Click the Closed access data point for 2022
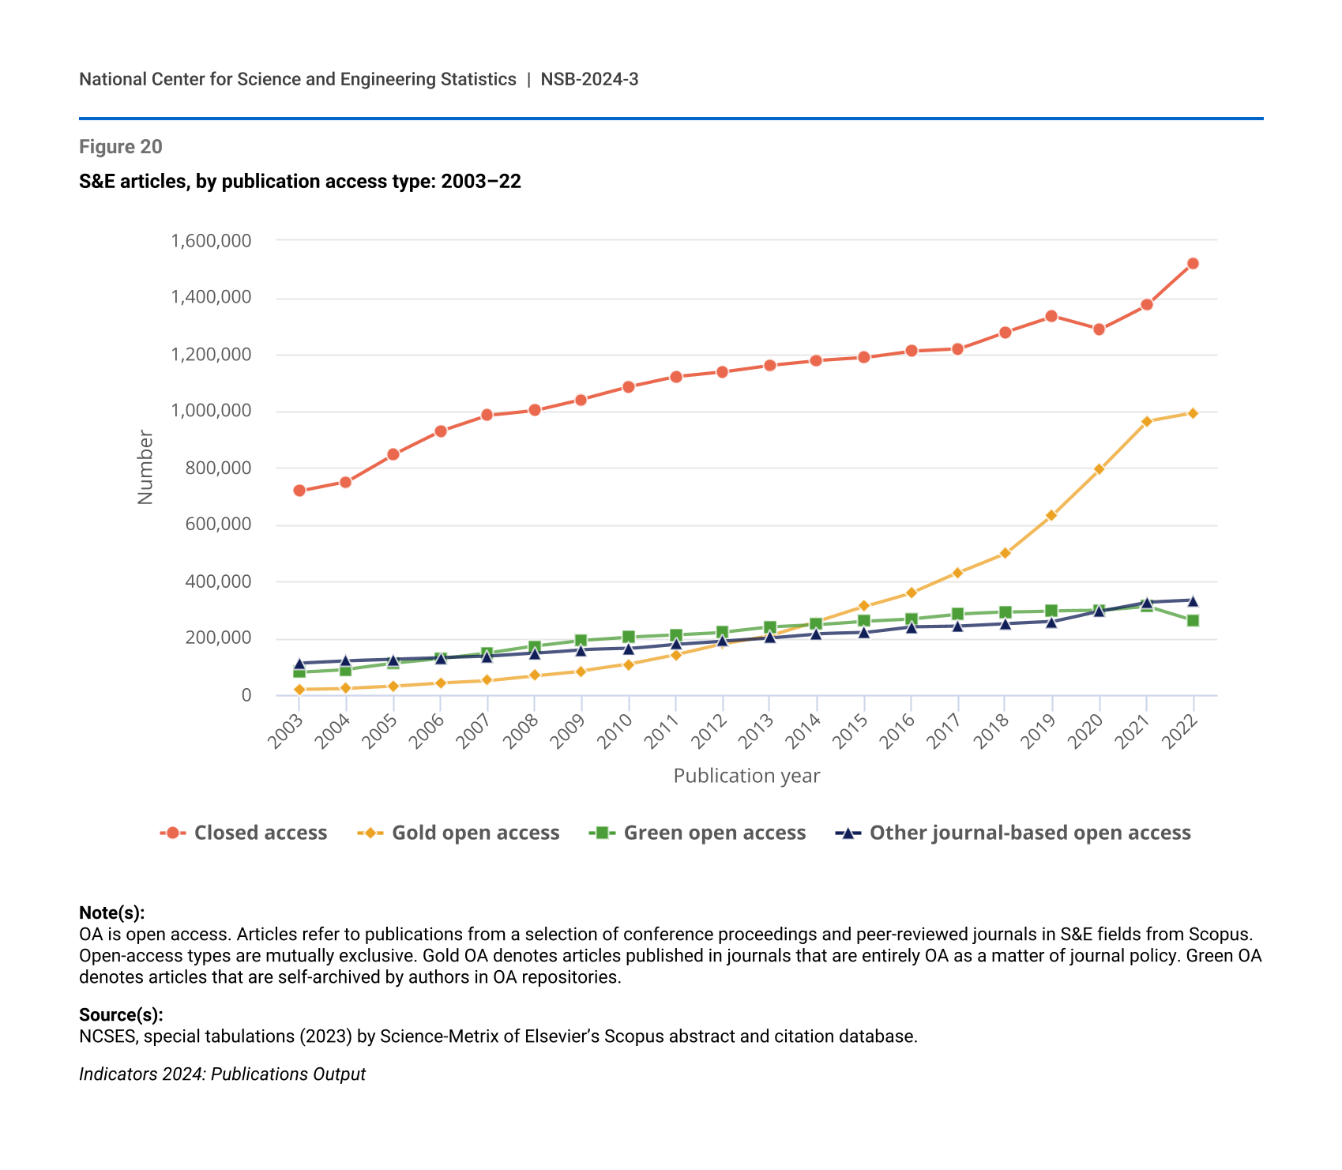Viewport: 1342px width, 1170px height. point(1193,263)
